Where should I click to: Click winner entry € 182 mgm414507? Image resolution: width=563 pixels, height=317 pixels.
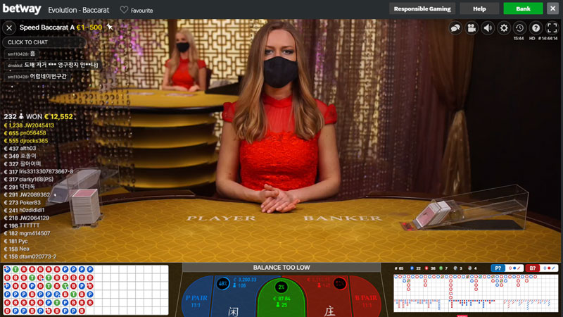tap(27, 233)
